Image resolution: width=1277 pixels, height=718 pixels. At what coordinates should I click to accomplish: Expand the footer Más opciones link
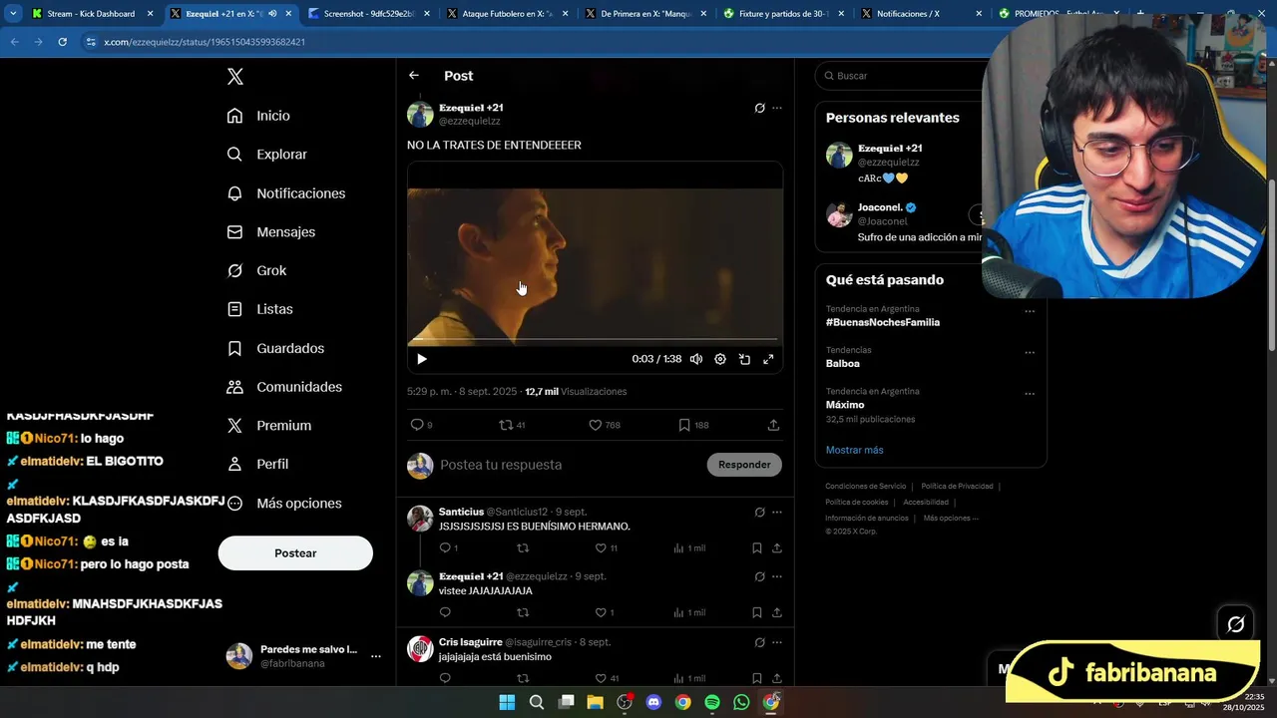tap(950, 519)
